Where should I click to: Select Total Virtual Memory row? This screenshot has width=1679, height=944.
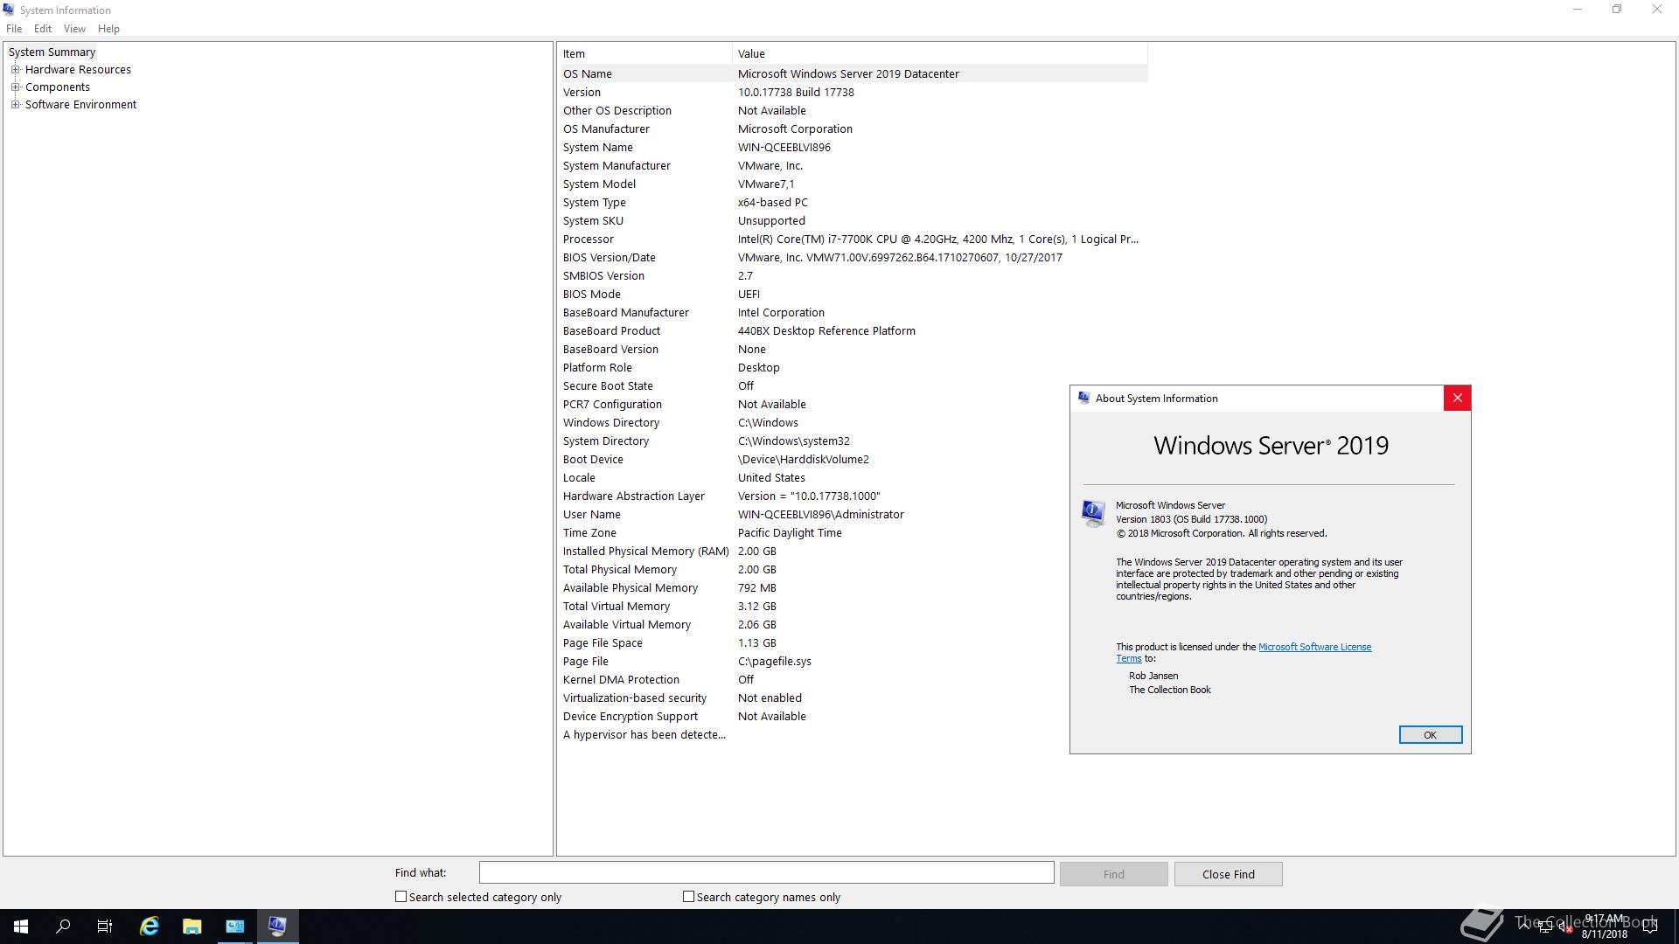[853, 606]
